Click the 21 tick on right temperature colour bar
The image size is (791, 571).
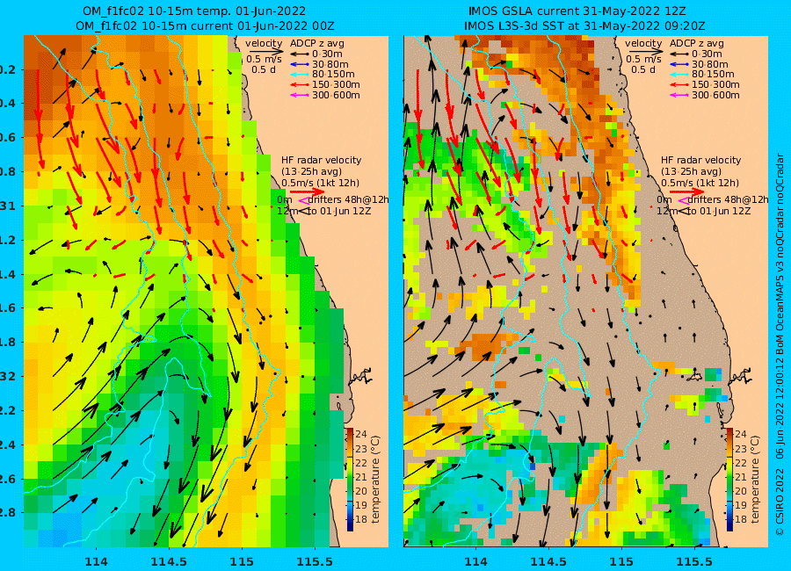[x=741, y=477]
